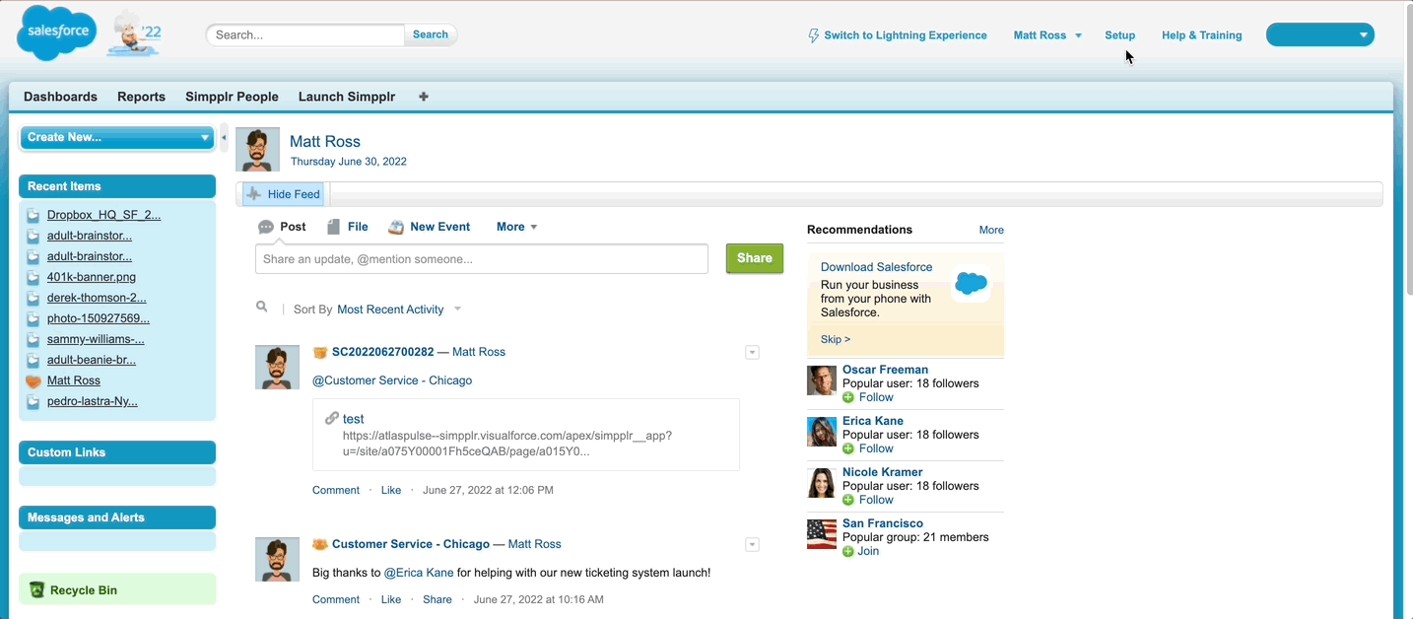The image size is (1413, 619).
Task: Open the Sort By Most Recent Activity dropdown
Action: [399, 309]
